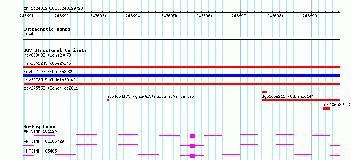The image size is (351, 160).
Task: Click the thick red nsv1002245 variant bar
Action: (x=182, y=67)
